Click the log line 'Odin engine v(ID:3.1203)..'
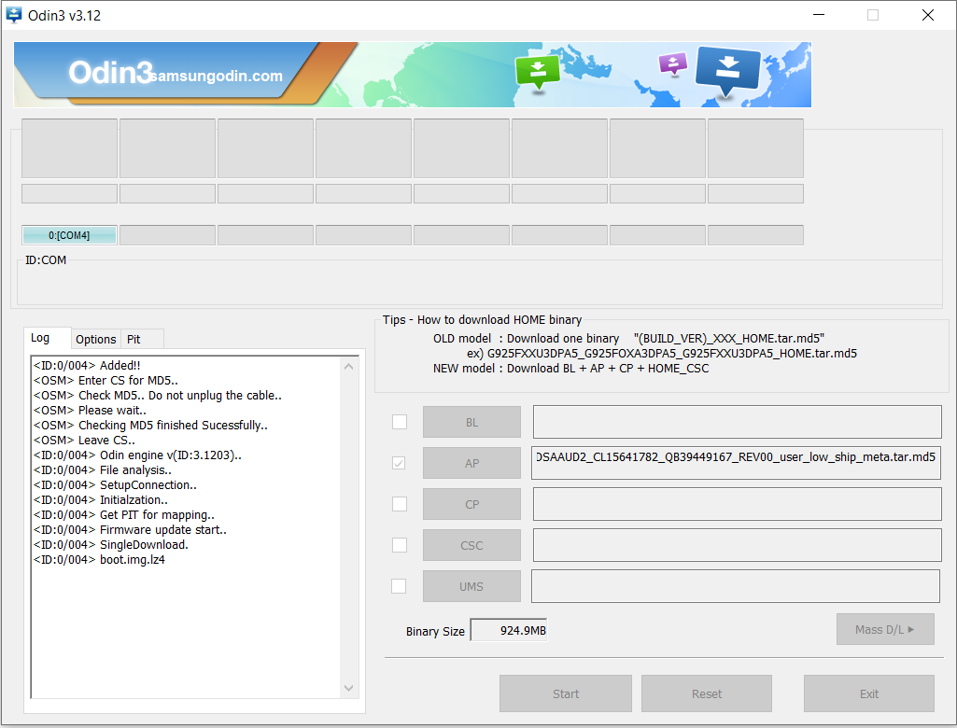 137,455
